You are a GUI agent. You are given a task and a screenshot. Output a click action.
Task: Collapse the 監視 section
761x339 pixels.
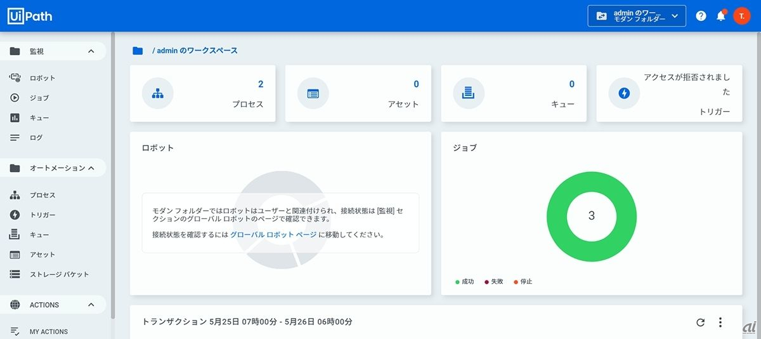pos(91,51)
